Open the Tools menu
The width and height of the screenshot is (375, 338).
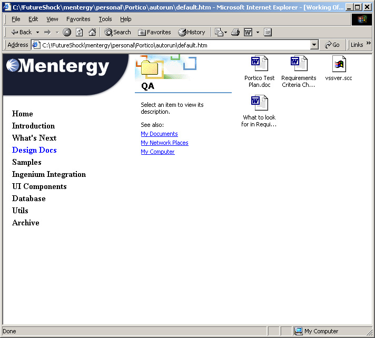[105, 19]
